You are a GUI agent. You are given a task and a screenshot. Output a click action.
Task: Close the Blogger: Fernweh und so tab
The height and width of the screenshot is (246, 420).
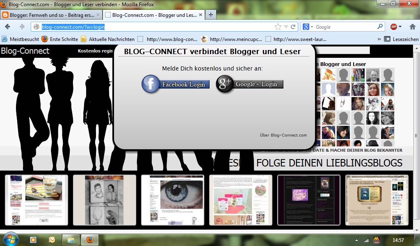click(98, 15)
